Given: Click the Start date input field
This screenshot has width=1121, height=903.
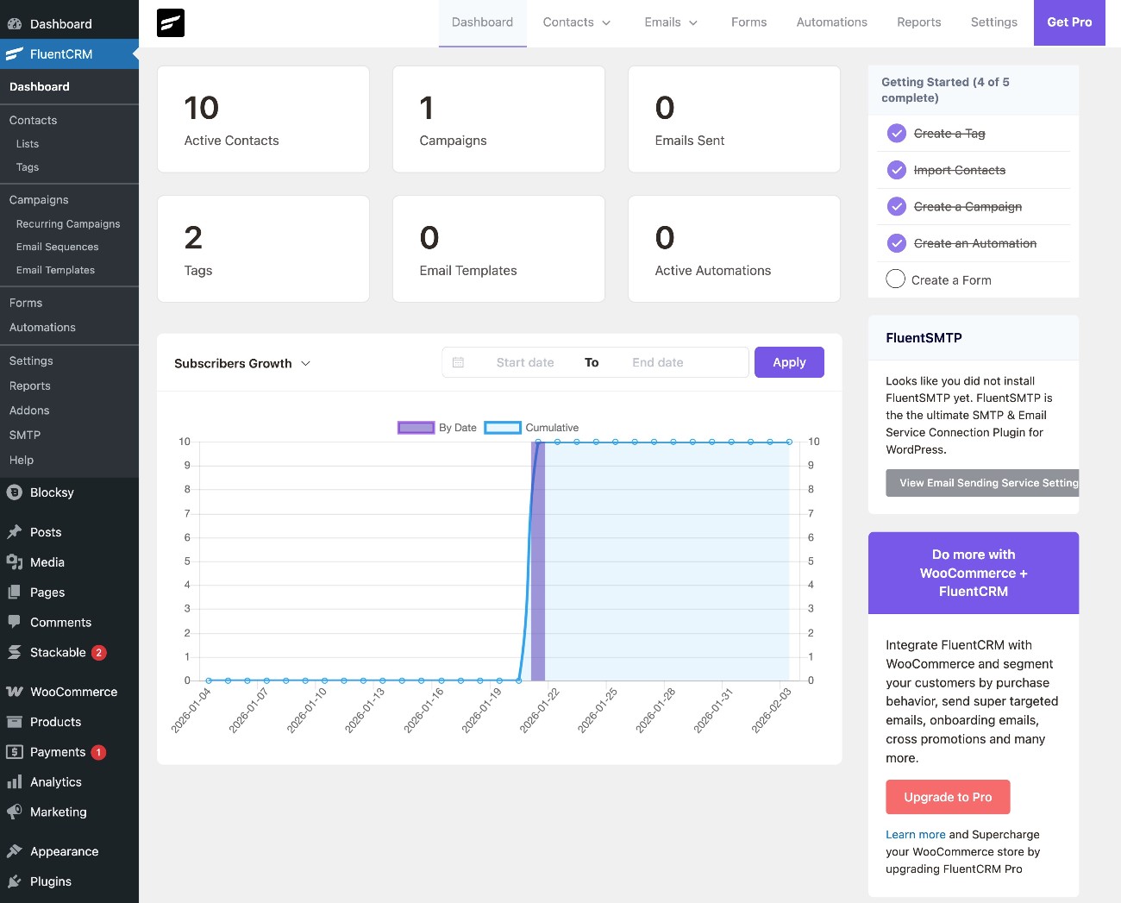Looking at the screenshot, I should (x=525, y=362).
